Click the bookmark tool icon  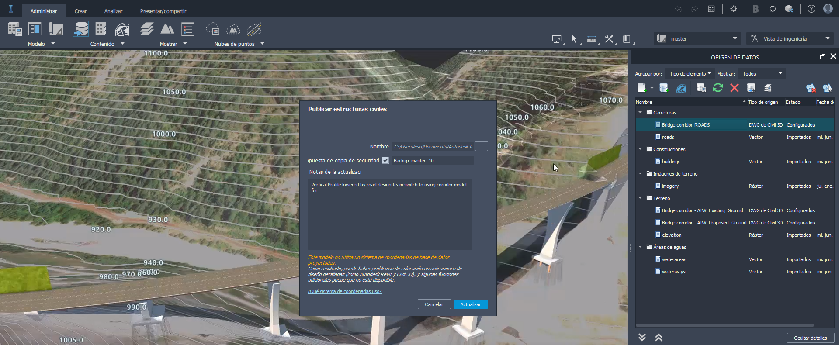pos(627,39)
